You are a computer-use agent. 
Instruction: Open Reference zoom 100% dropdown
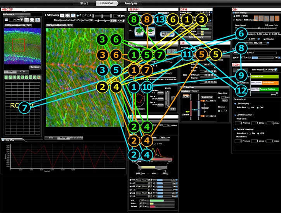21,20
